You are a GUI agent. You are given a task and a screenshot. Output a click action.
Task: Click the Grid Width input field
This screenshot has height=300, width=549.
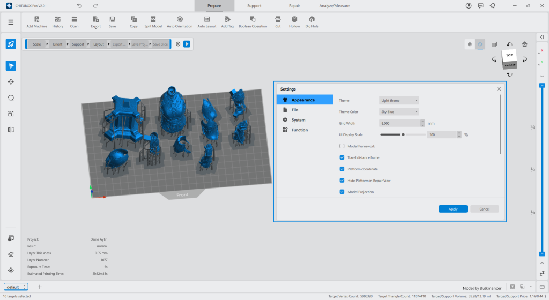coord(399,123)
